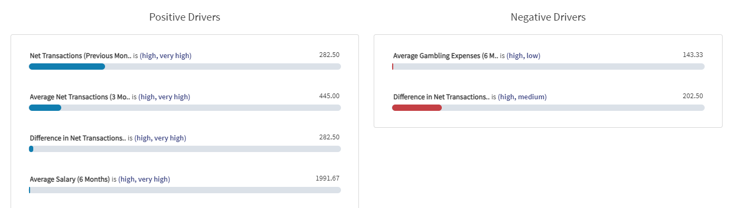Click the Average Net Transactions blue bar
This screenshot has height=208, width=730.
click(45, 108)
